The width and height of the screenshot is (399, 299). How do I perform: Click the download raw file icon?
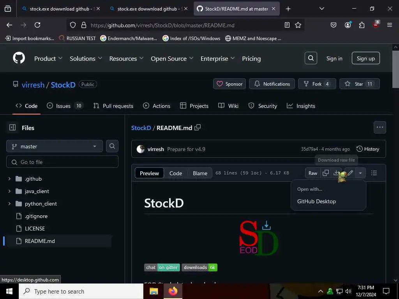(x=336, y=173)
